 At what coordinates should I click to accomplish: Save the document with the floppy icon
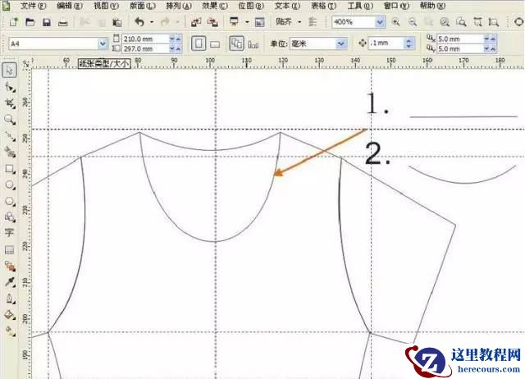click(x=47, y=22)
